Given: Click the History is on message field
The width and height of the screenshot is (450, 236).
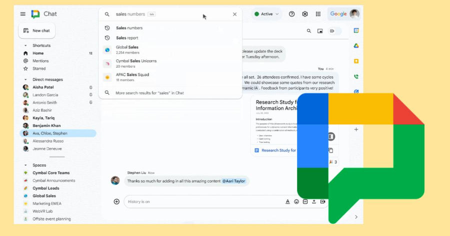Looking at the screenshot, I should click(204, 202).
